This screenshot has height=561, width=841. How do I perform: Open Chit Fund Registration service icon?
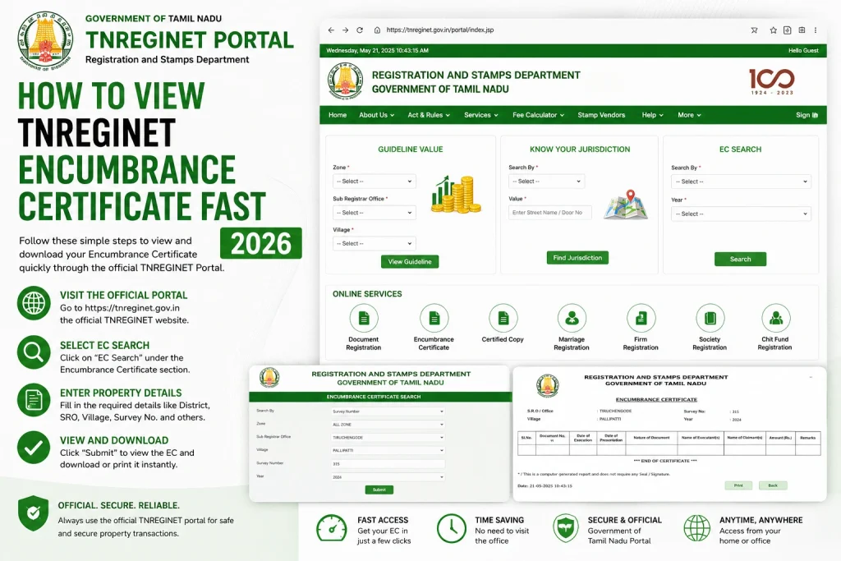click(775, 318)
